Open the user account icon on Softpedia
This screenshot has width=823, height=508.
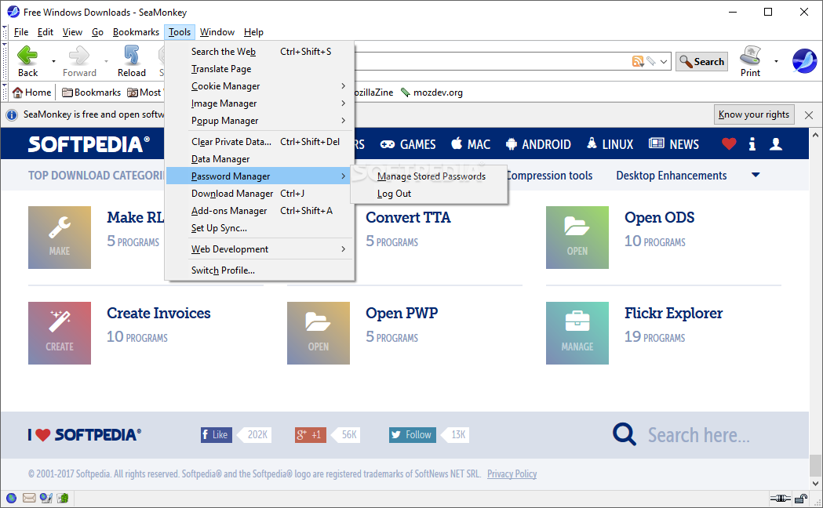pyautogui.click(x=776, y=143)
